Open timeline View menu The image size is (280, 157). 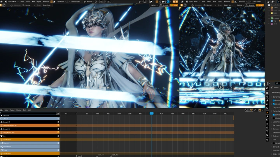pos(7,110)
